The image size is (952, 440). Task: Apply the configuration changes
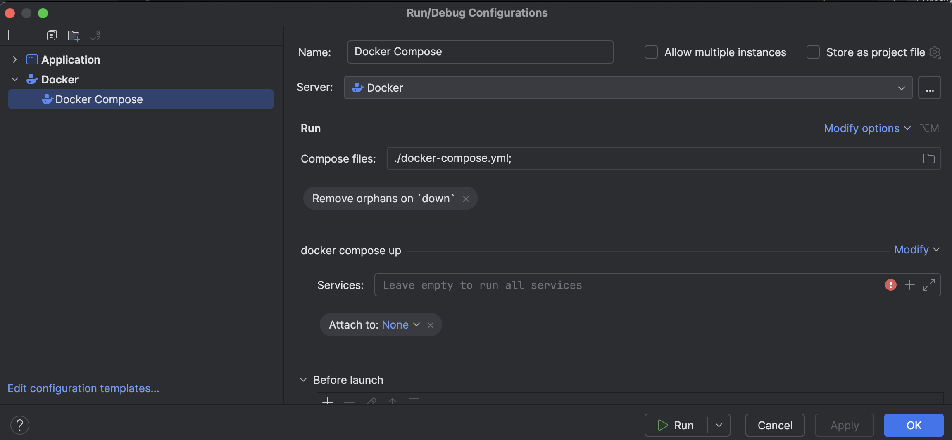coord(844,425)
